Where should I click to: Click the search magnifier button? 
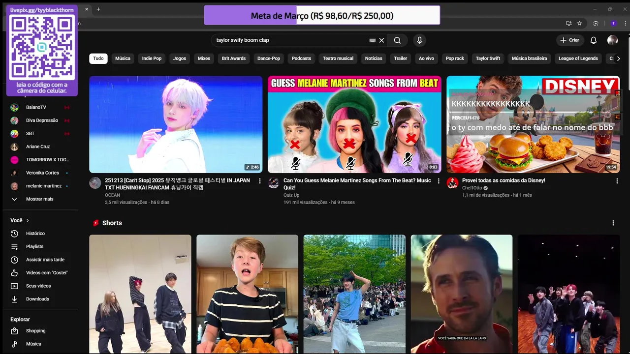[x=397, y=40]
